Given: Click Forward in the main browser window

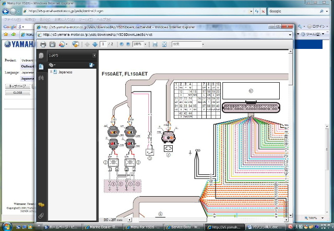Looking at the screenshot, I should (13, 11).
